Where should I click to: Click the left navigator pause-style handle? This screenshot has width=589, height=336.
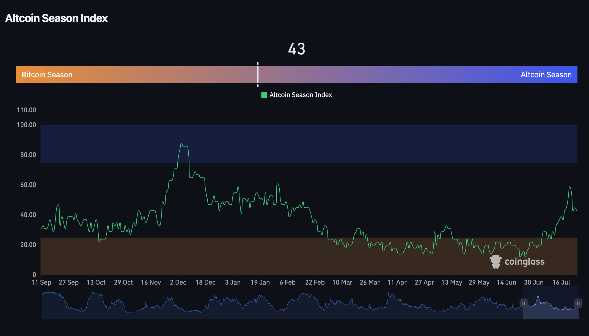[524, 303]
